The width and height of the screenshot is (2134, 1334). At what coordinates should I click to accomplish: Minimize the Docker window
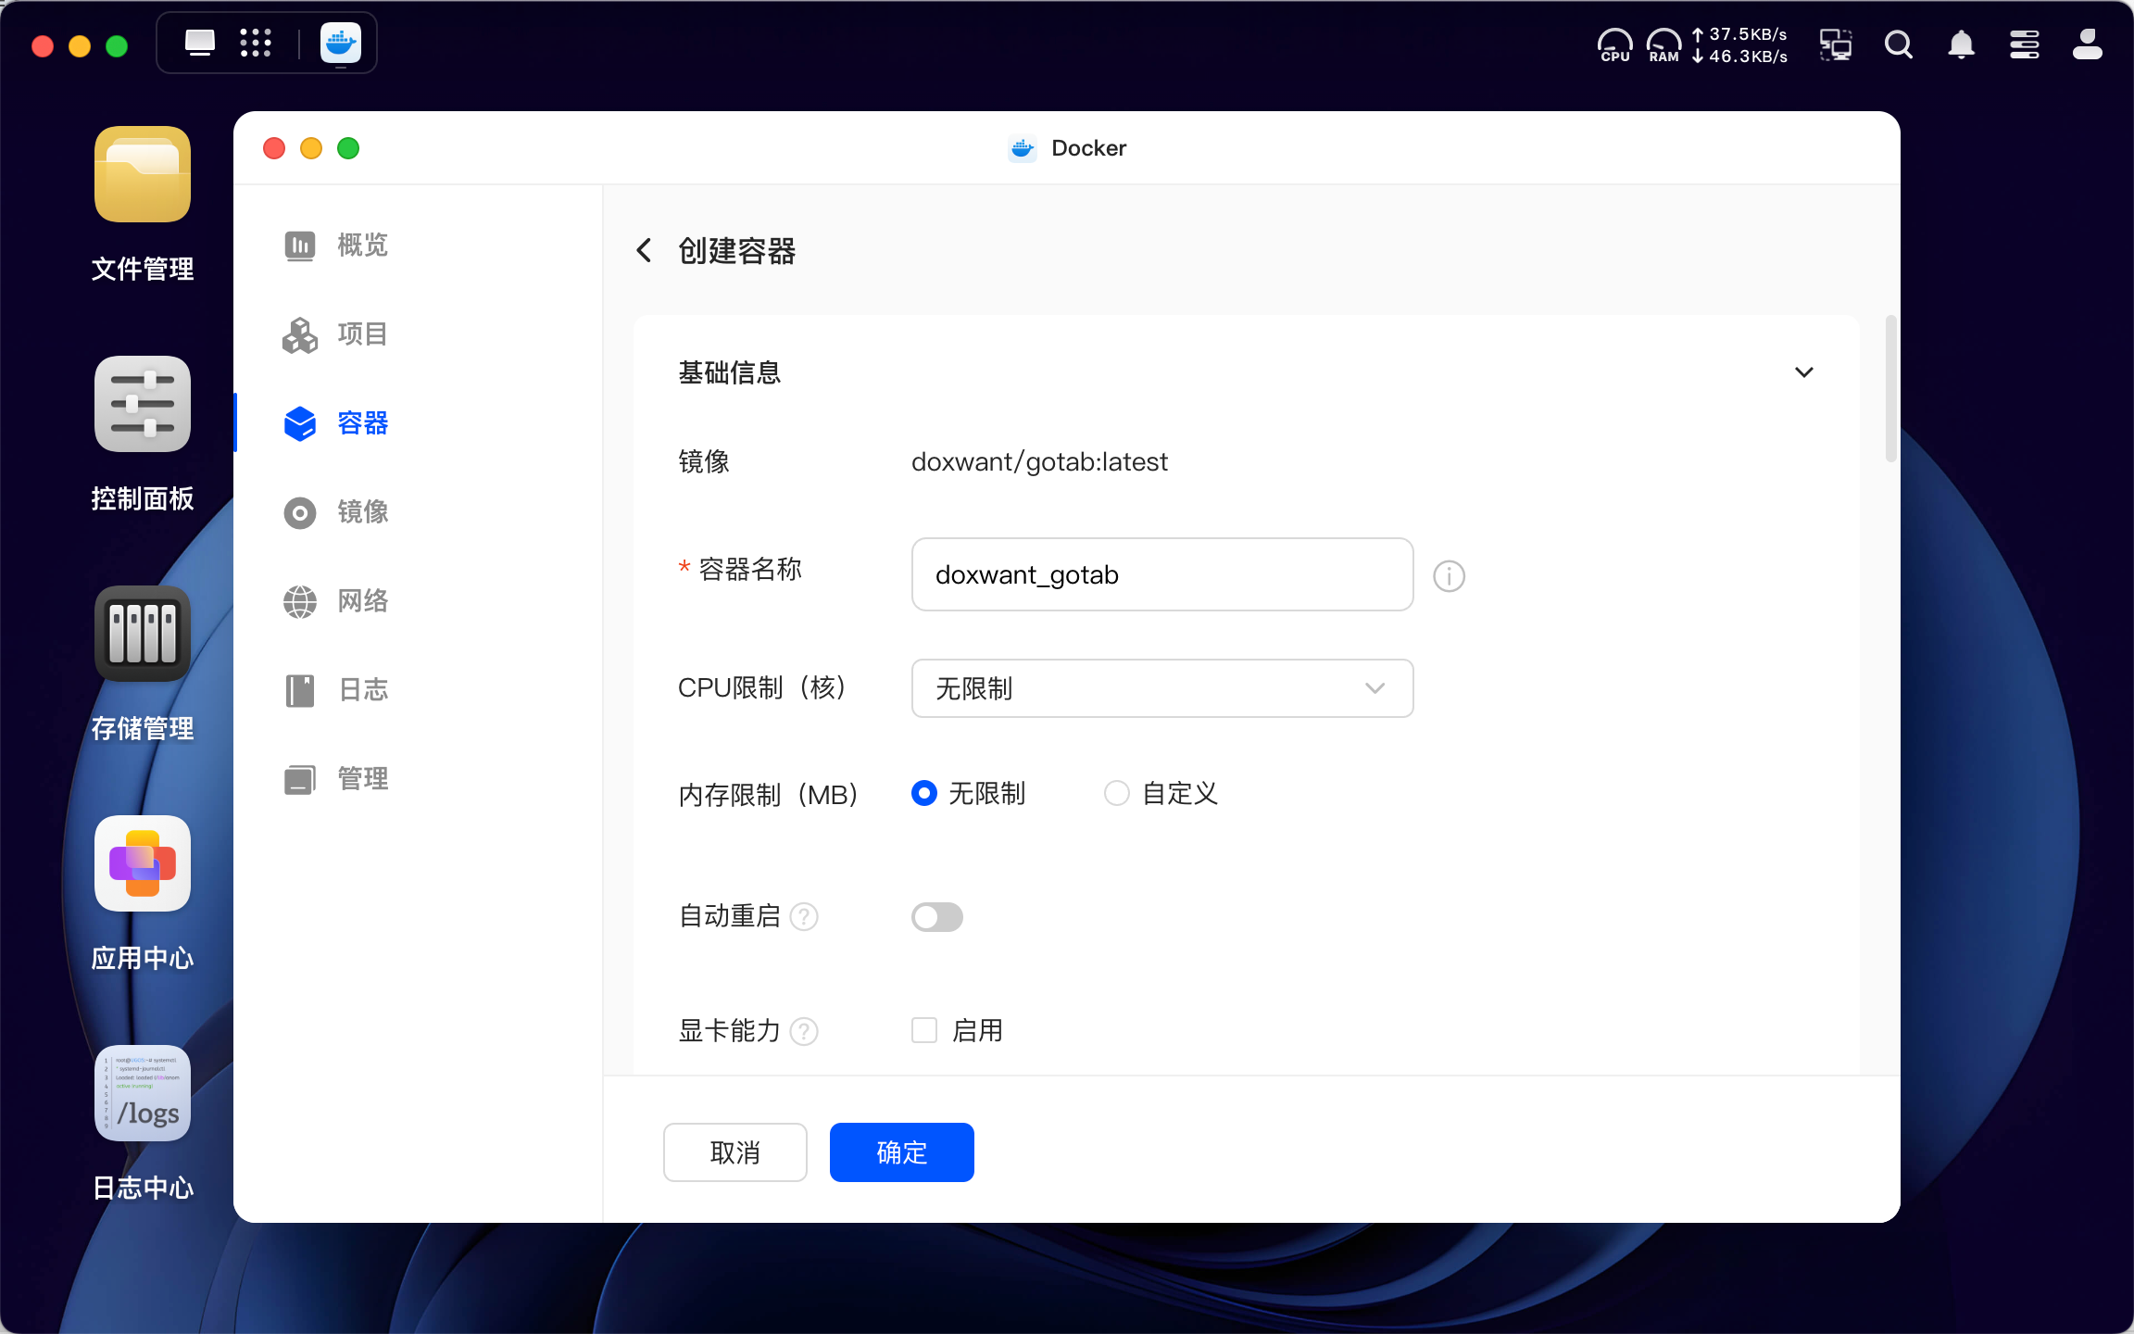click(311, 148)
